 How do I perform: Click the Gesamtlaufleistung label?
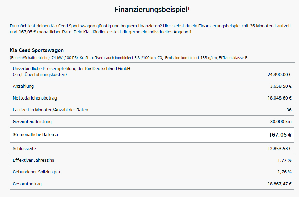pyautogui.click(x=32, y=122)
